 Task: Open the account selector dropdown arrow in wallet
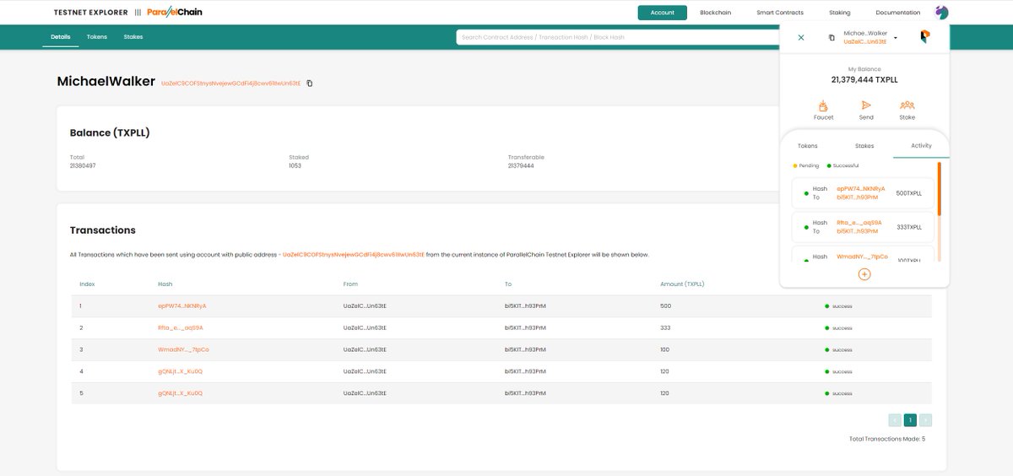click(896, 37)
